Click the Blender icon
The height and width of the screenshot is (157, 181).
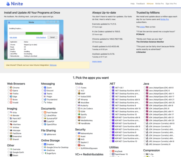[x=11, y=115]
